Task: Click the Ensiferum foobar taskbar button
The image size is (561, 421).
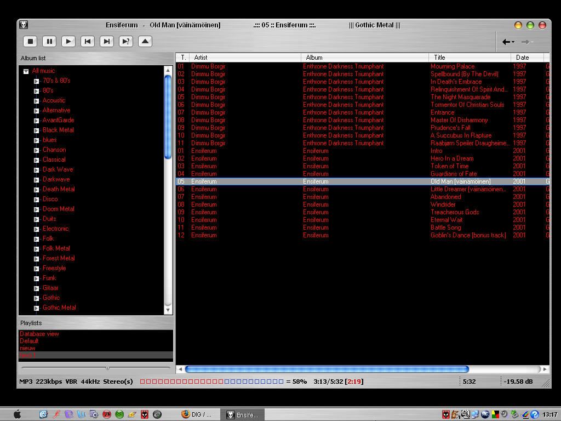Action: (242, 415)
